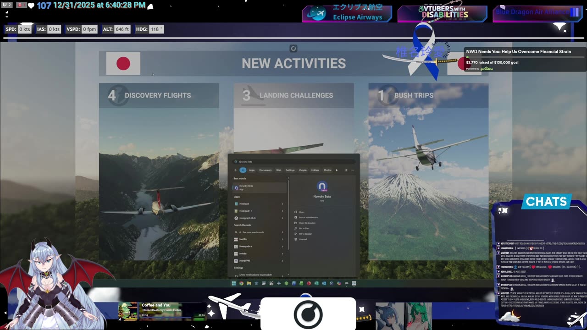Launch Google Chrome from the taskbar
Viewport: 587px width, 330px height.
[x=242, y=283]
